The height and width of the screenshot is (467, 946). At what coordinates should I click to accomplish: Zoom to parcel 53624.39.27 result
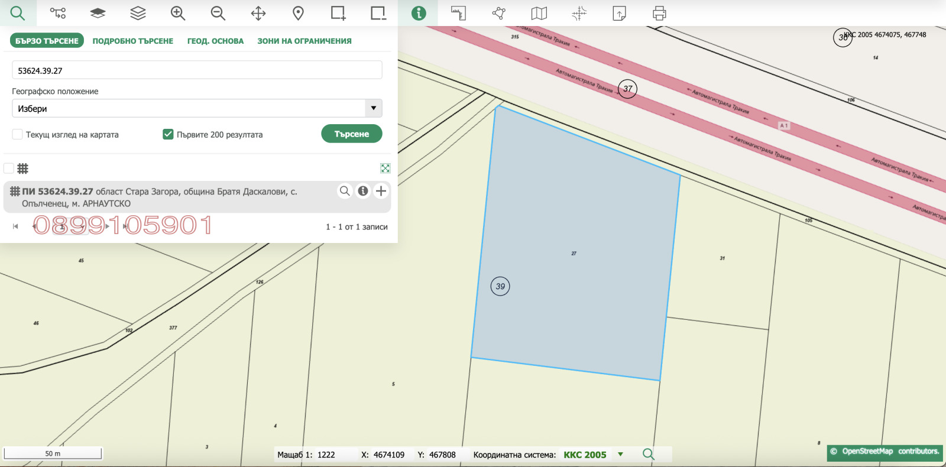coord(345,191)
